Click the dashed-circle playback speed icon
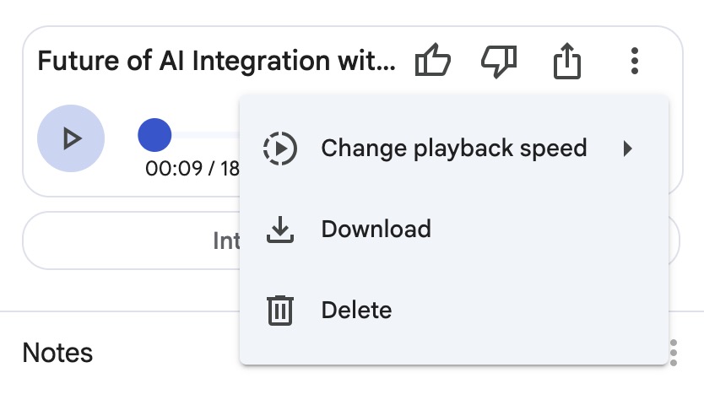The width and height of the screenshot is (704, 400). [279, 149]
